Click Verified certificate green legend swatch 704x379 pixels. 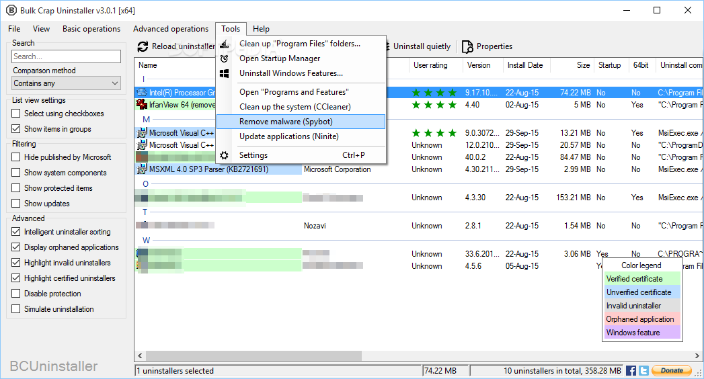(x=643, y=278)
